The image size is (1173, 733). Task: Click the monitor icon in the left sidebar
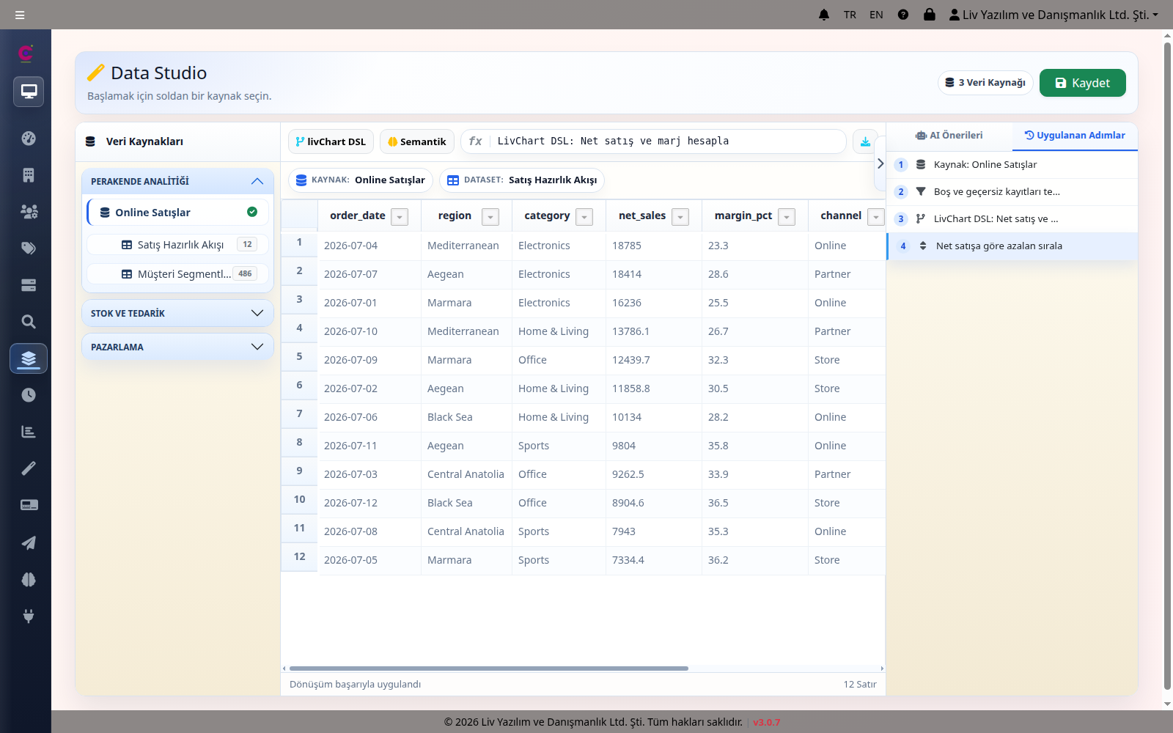click(x=29, y=92)
